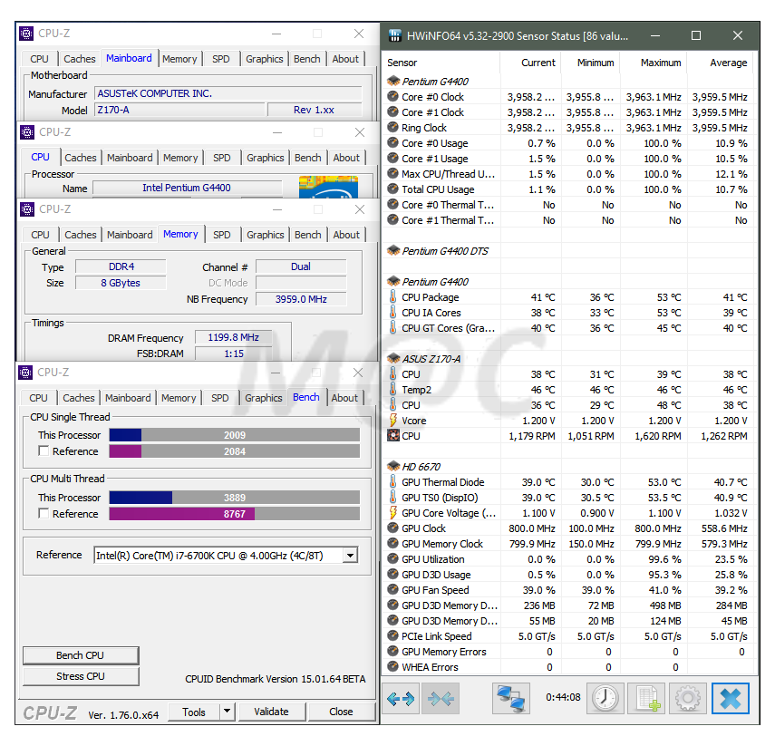Click the HWiNFO collapse columns arrows icon

(441, 699)
